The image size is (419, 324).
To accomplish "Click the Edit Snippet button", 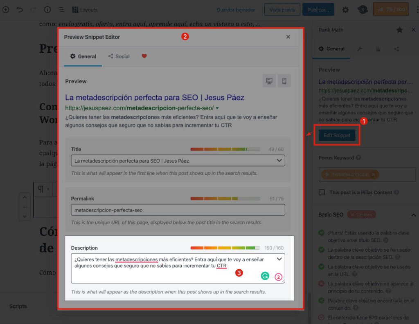I will coord(337,135).
